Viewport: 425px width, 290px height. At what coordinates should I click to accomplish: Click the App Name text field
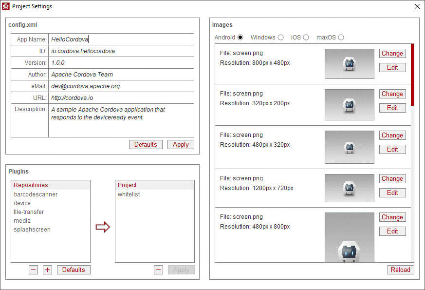[121, 39]
